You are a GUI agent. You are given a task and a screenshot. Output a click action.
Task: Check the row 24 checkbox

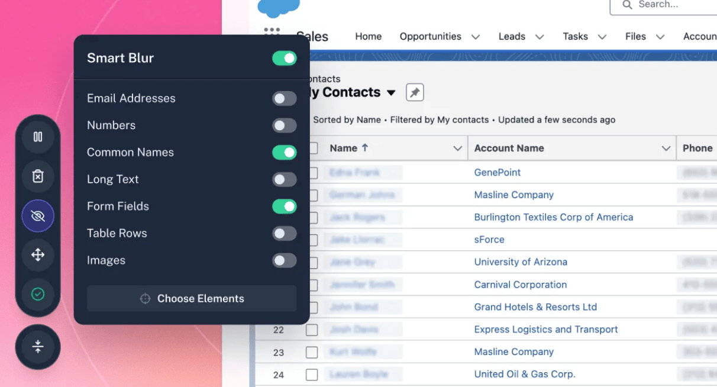pyautogui.click(x=312, y=375)
